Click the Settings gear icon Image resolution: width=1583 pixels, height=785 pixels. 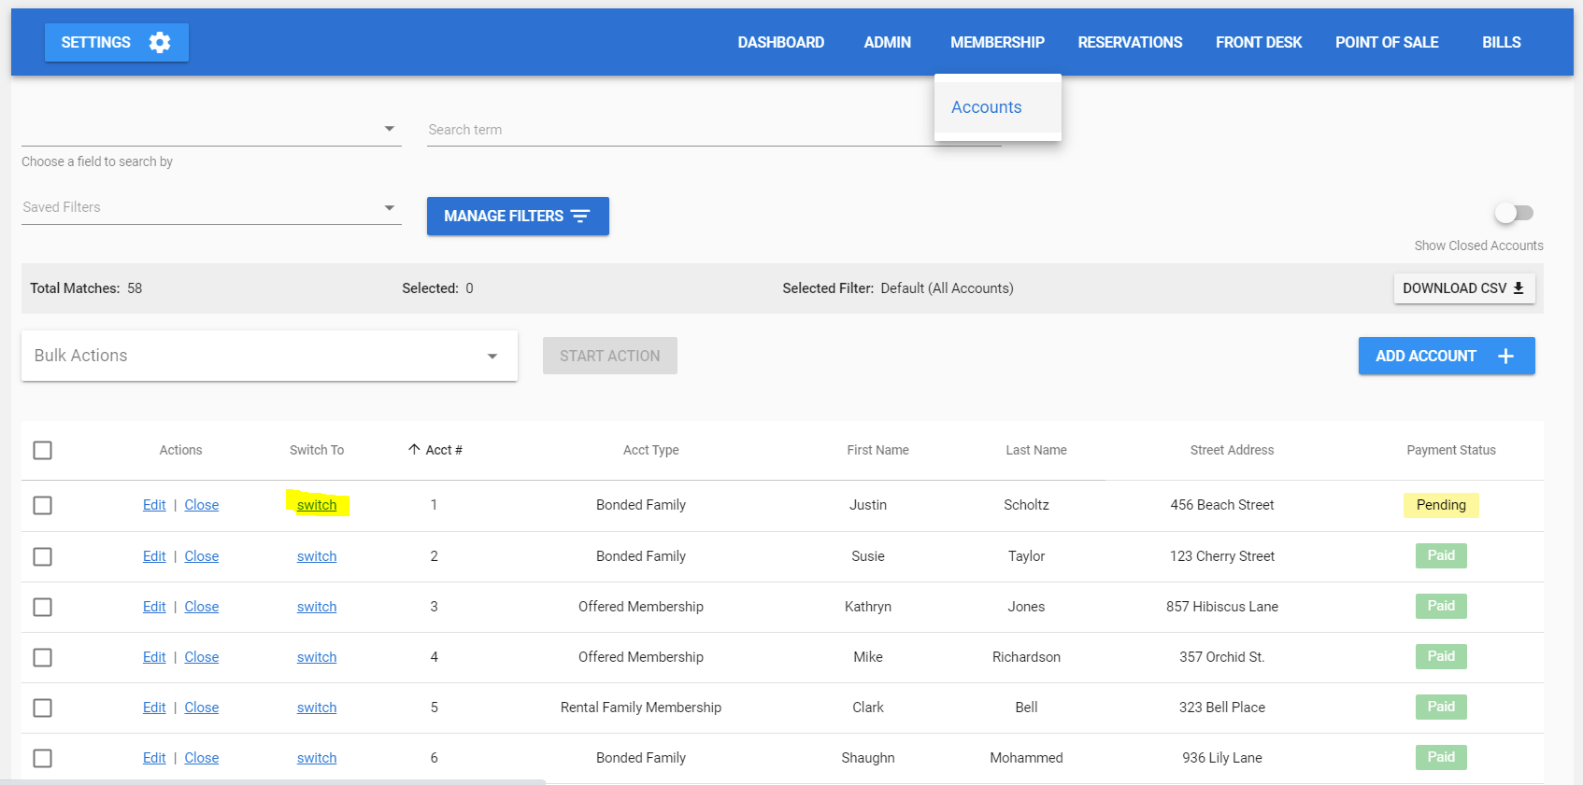[160, 42]
